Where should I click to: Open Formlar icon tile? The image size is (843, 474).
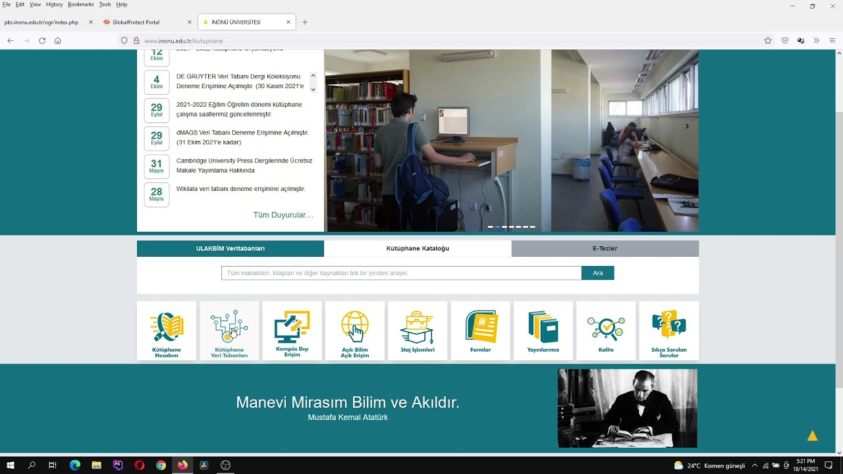tap(481, 331)
